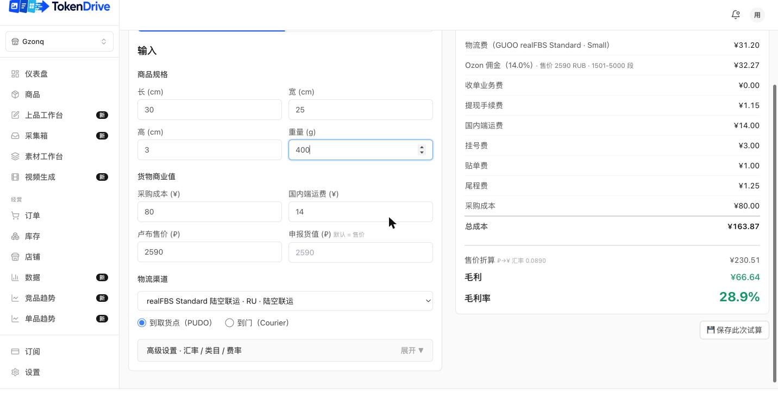Click the 尾程费 ¥1.25 value
Viewport: 778px width, 399px height.
point(749,186)
